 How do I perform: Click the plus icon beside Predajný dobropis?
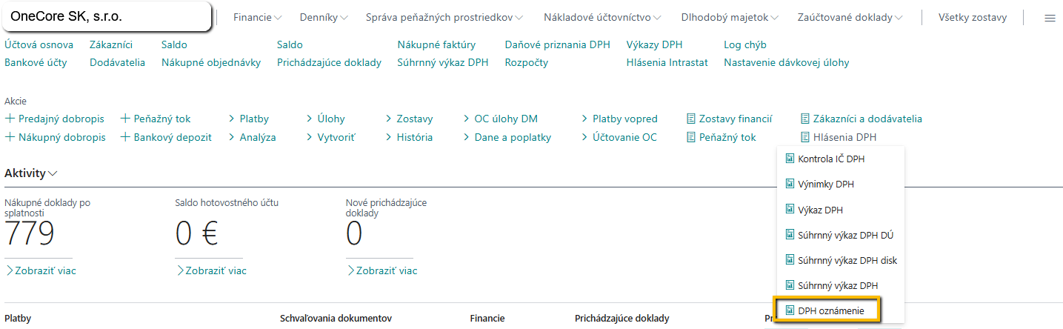pos(10,119)
